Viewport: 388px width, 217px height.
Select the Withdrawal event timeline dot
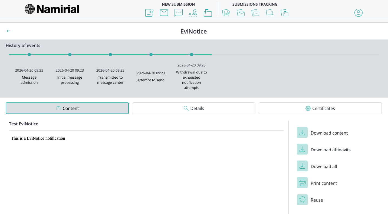192,55
